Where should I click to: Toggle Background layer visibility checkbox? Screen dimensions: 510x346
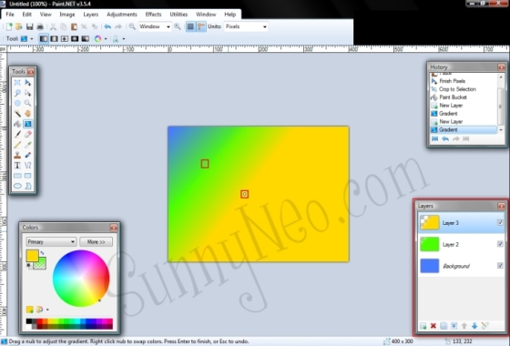[x=500, y=266]
